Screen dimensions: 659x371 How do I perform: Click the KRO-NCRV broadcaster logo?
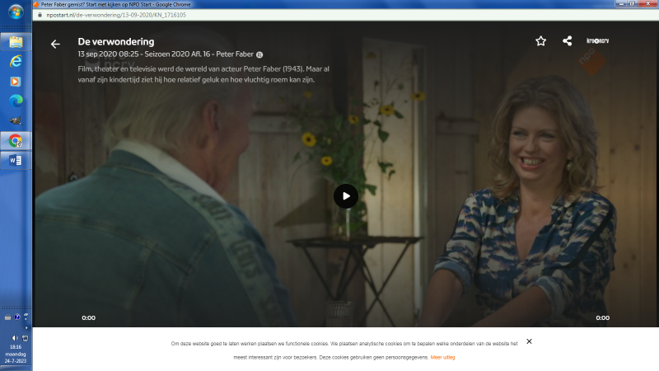(597, 40)
